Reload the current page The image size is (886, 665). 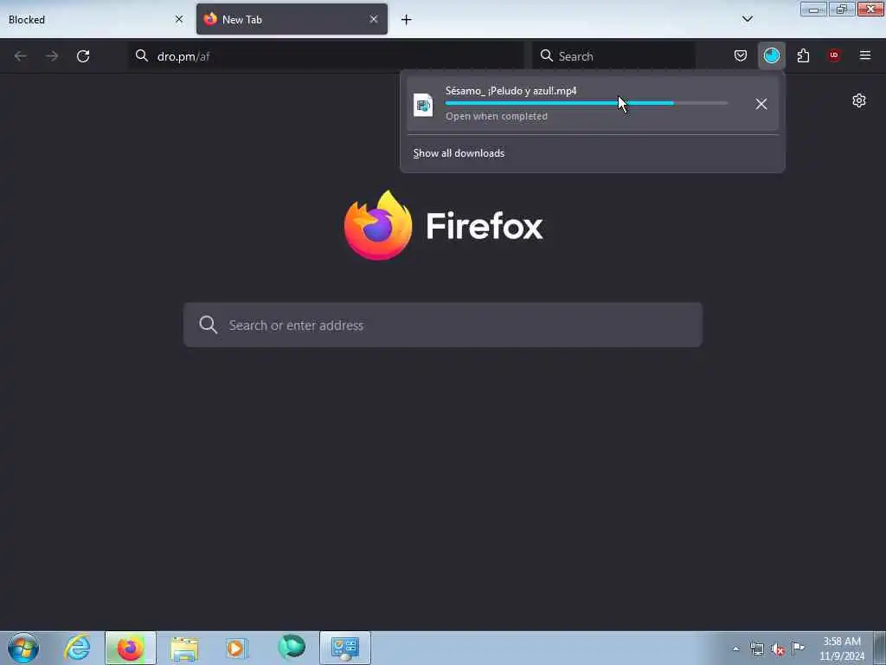pos(83,56)
